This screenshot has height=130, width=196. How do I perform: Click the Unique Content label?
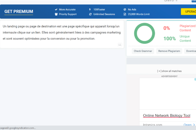(x=185, y=39)
